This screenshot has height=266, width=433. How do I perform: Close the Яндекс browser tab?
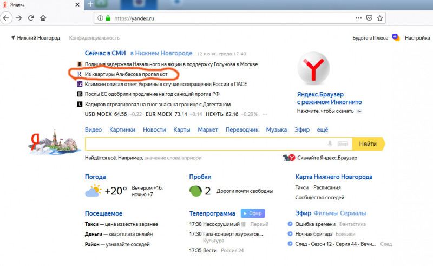pos(77,5)
